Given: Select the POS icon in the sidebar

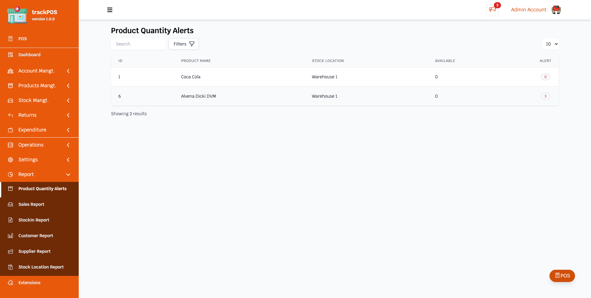Looking at the screenshot, I should click(x=10, y=39).
